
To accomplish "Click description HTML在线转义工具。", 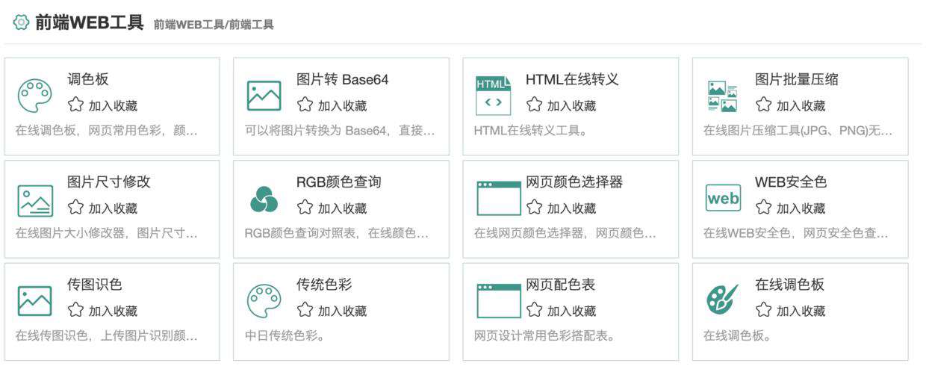I will coord(530,131).
